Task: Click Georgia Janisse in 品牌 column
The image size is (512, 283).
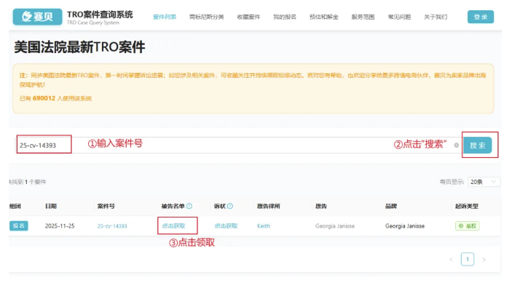Action: coord(405,226)
